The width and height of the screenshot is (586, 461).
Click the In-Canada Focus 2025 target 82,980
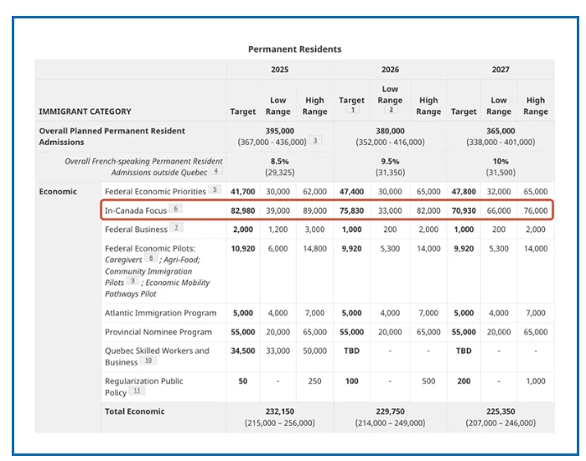pos(243,210)
